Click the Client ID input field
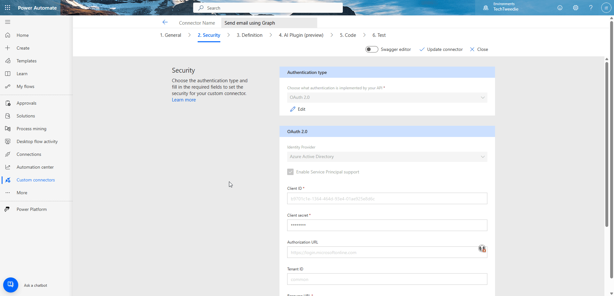614x296 pixels. coord(387,198)
